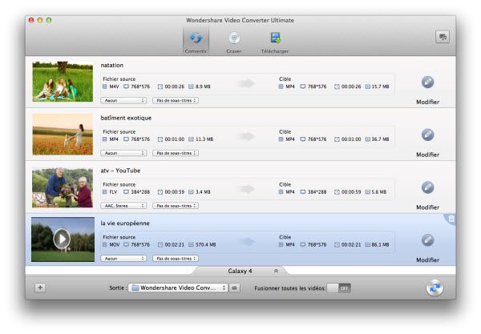This screenshot has height=334, width=481.
Task: Open the Graver disc tab
Action: pyautogui.click(x=234, y=42)
